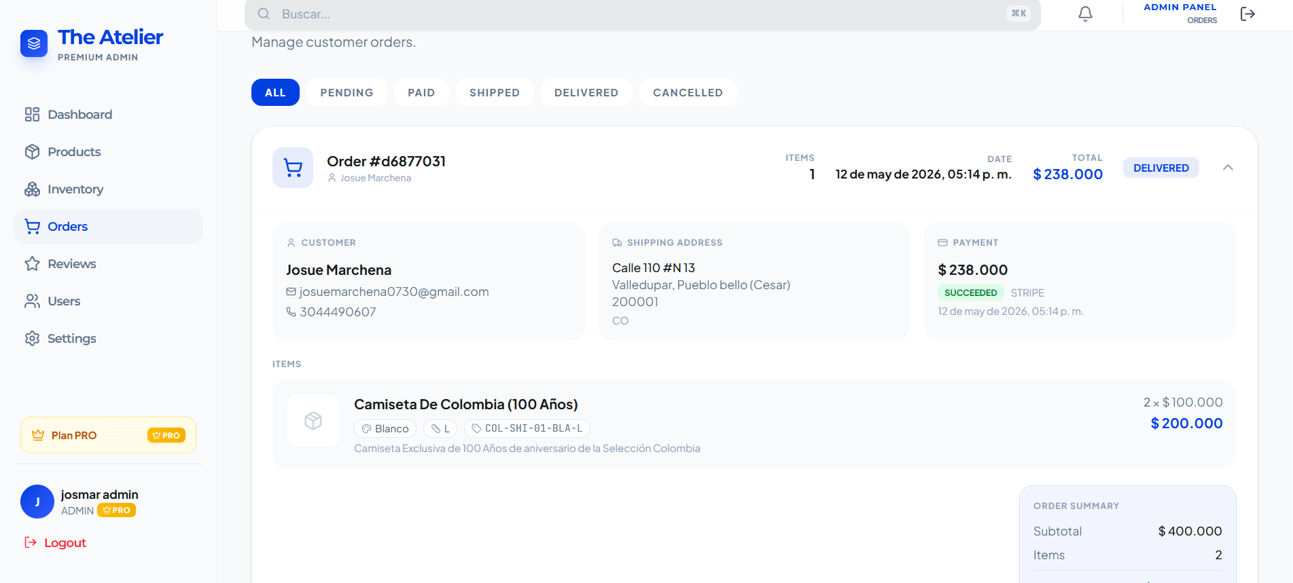Click the top-right sign-out icon
The image size is (1293, 583).
1247,14
